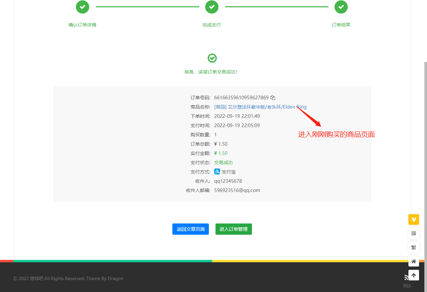The image size is (427, 292).
Task: Click the 交易成功 payment status
Action: click(x=223, y=163)
